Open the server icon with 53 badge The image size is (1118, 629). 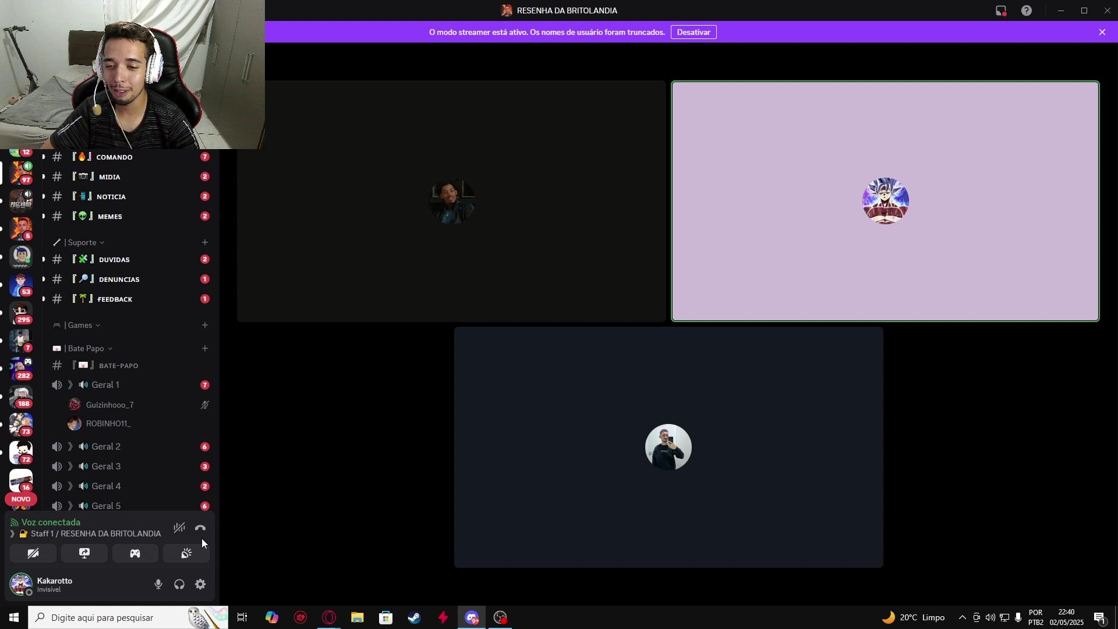(21, 284)
